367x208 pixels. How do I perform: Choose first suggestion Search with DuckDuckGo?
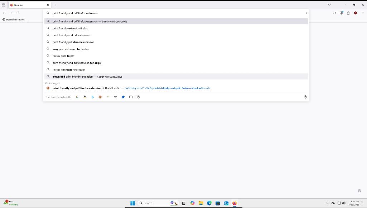176,21
